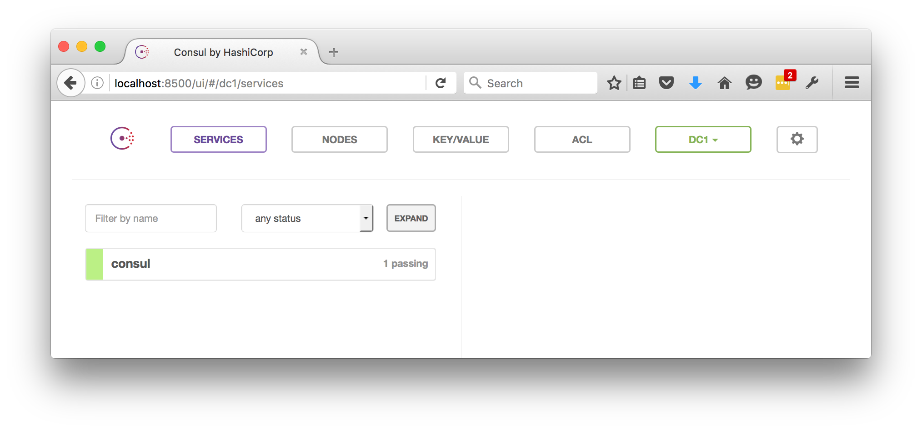Open Consul settings with the gear icon
Screen dimensions: 922x431
click(x=797, y=139)
